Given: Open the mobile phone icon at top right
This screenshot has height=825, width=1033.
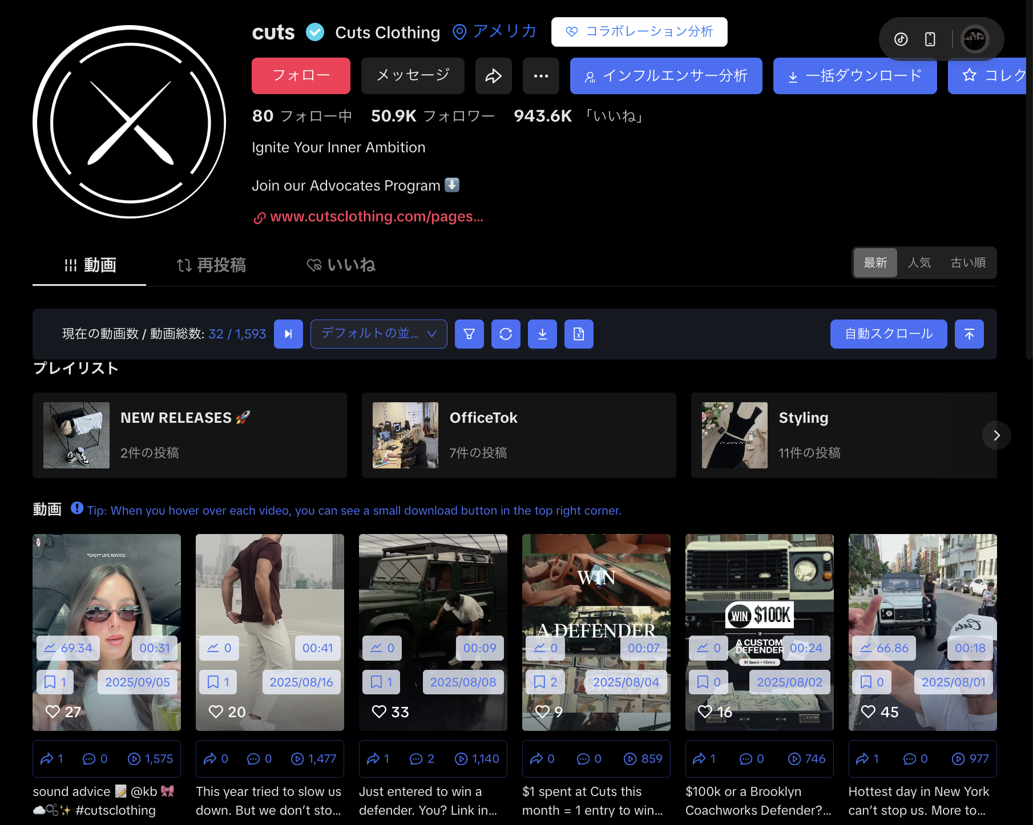Looking at the screenshot, I should point(930,39).
